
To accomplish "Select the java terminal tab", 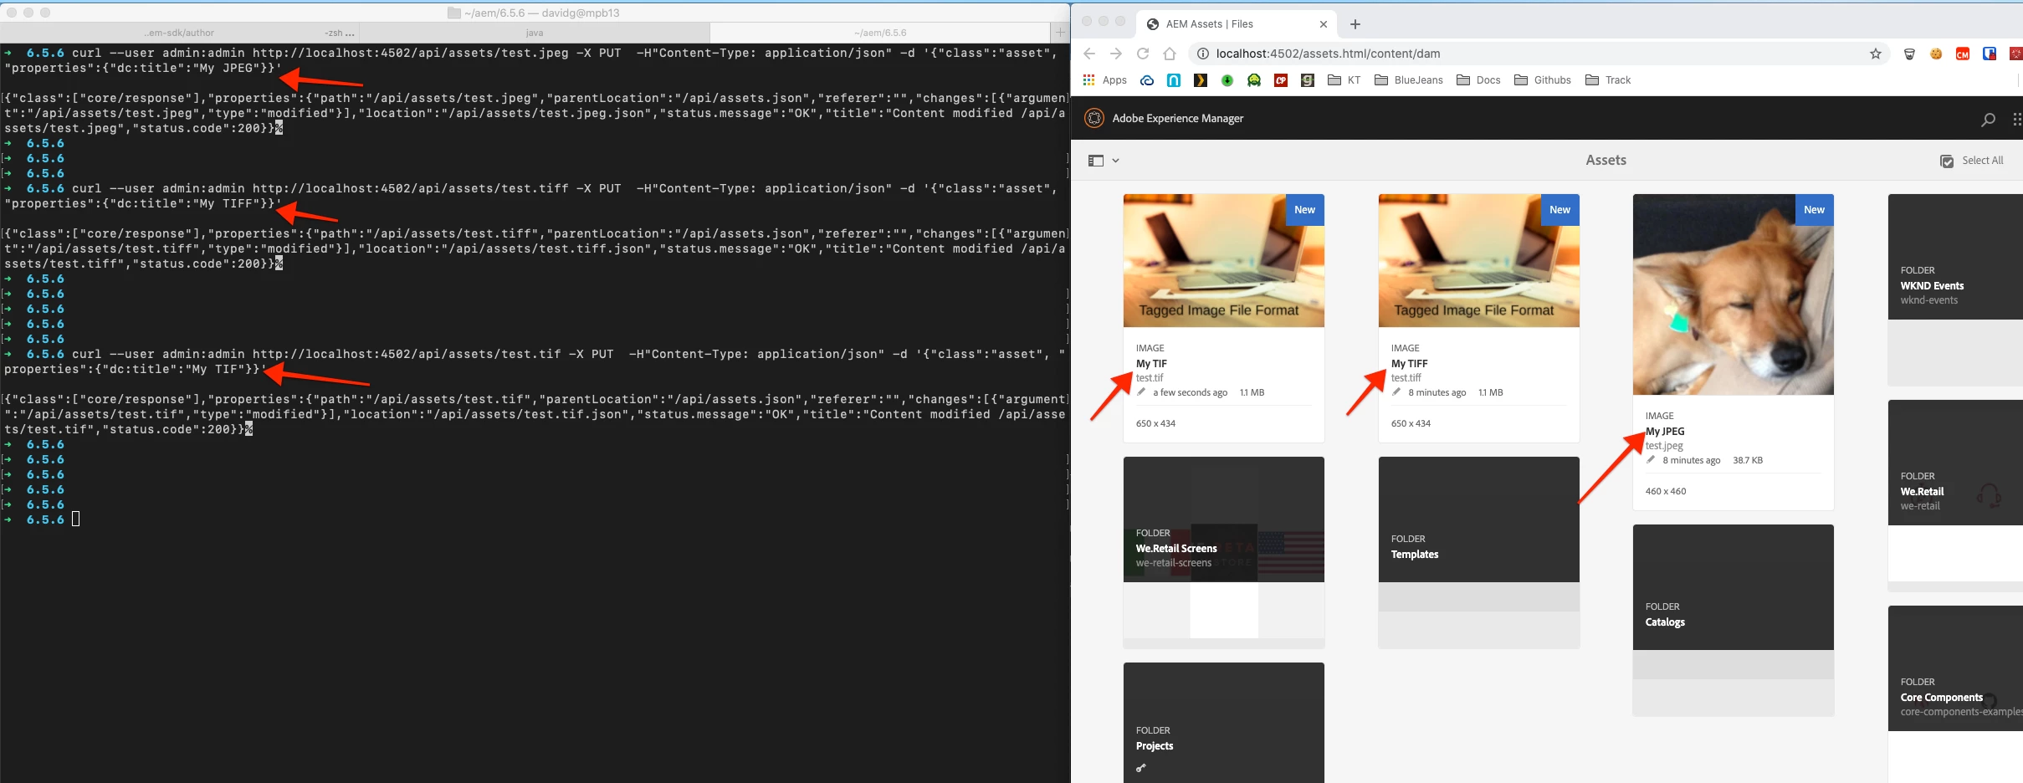I will 535,33.
